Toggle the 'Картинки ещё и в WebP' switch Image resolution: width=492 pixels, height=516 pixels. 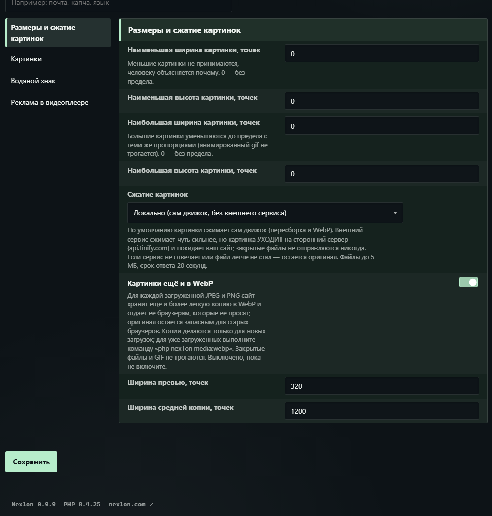click(468, 282)
